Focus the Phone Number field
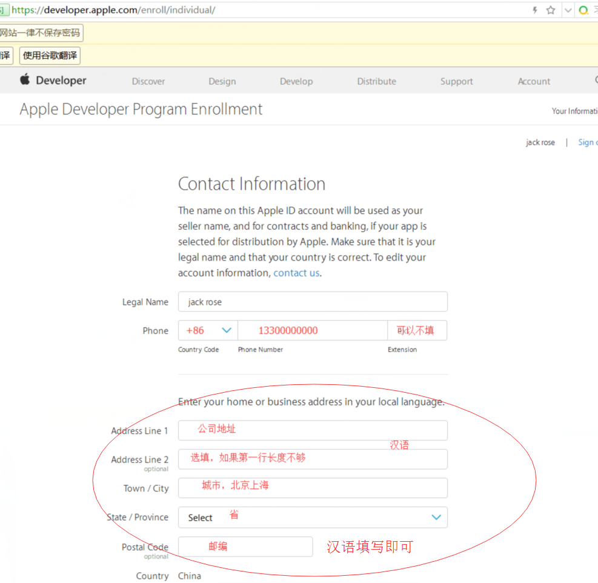The image size is (598, 583). (x=313, y=330)
